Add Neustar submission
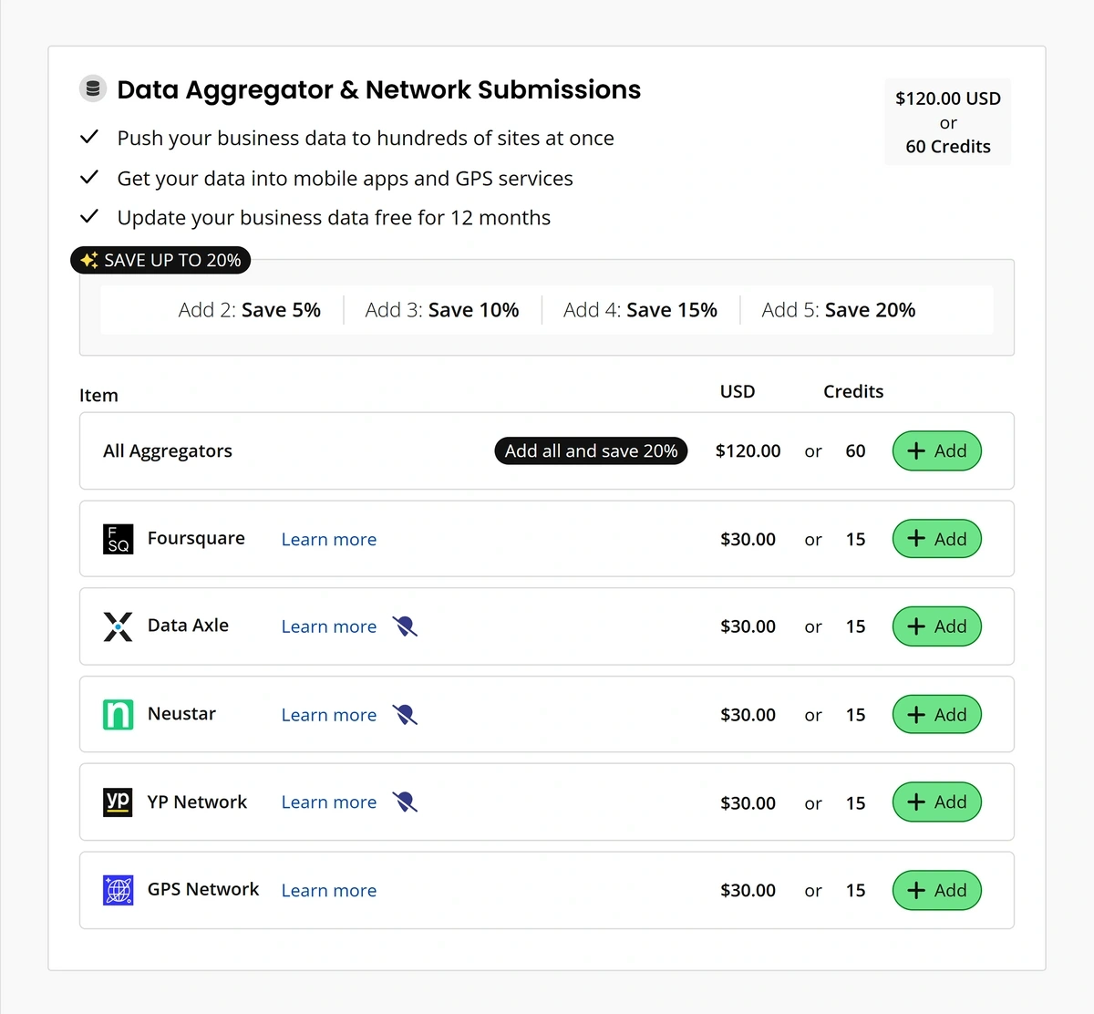Screen dimensions: 1094x1014 pos(937,715)
